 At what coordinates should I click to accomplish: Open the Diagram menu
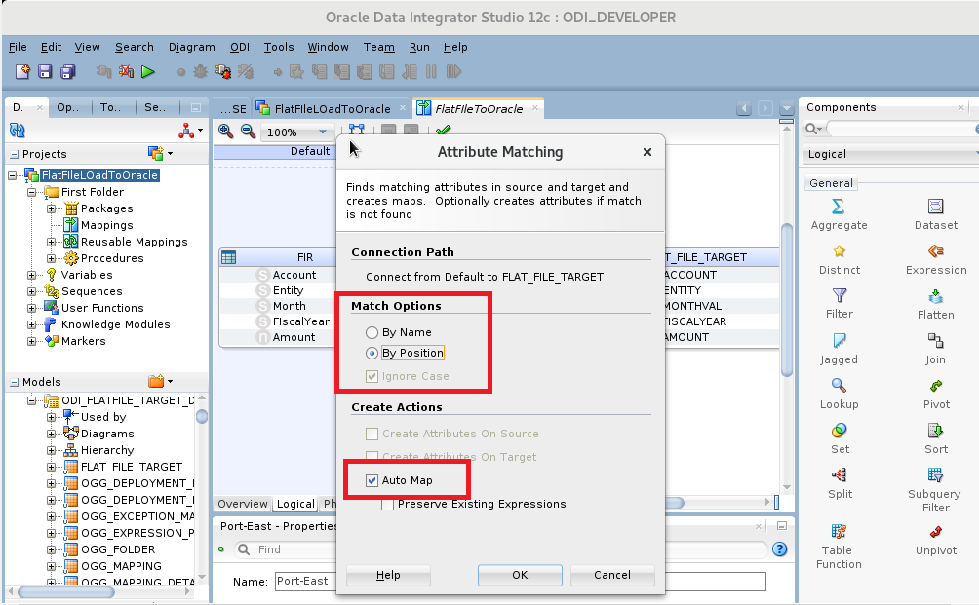point(191,47)
